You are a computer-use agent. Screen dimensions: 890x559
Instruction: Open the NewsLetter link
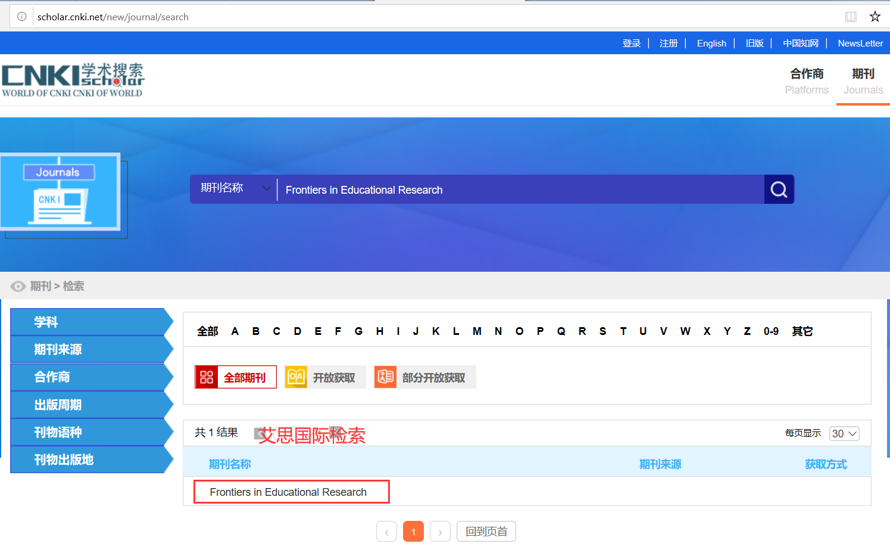click(x=860, y=44)
